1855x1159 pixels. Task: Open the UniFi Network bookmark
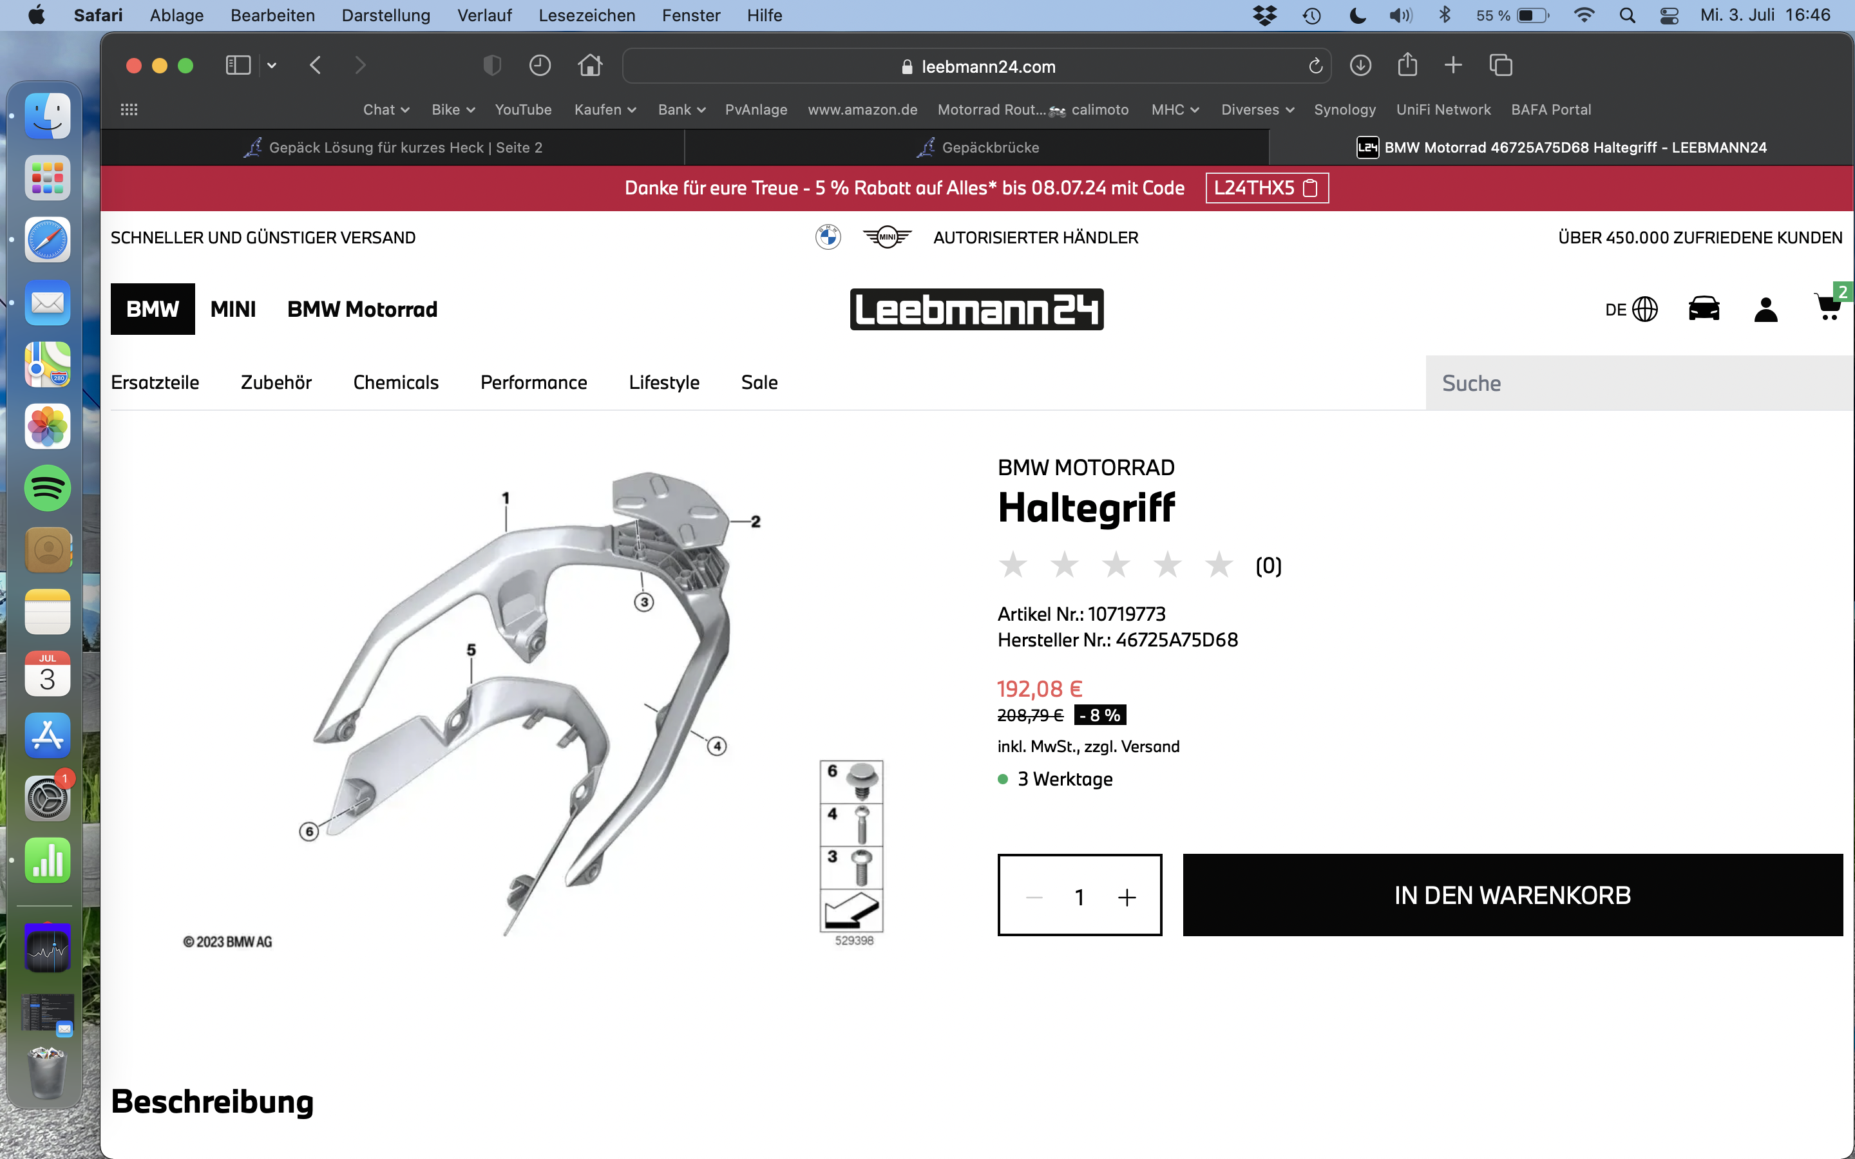tap(1443, 109)
